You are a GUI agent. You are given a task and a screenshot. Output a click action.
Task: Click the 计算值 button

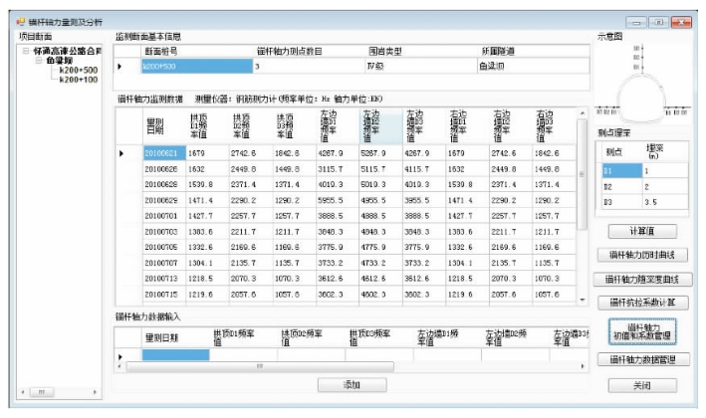[640, 231]
